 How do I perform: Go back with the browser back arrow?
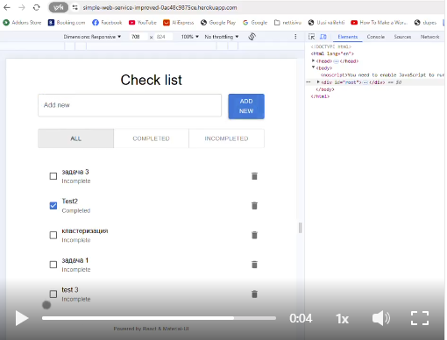coord(7,7)
